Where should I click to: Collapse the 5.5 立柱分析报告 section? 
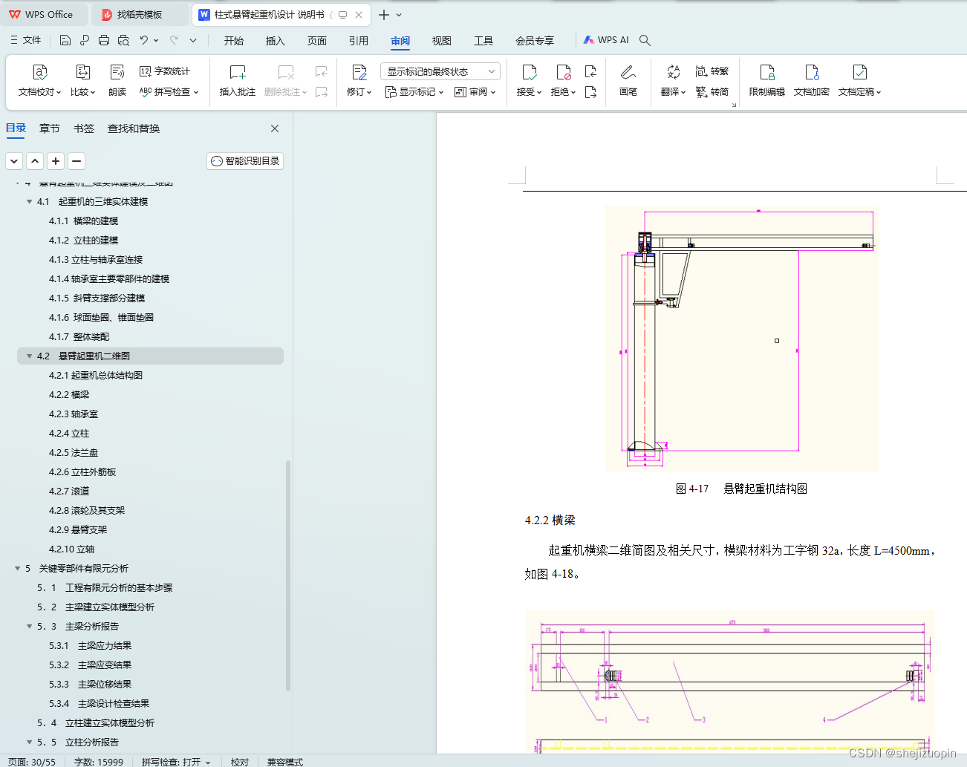[x=29, y=742]
